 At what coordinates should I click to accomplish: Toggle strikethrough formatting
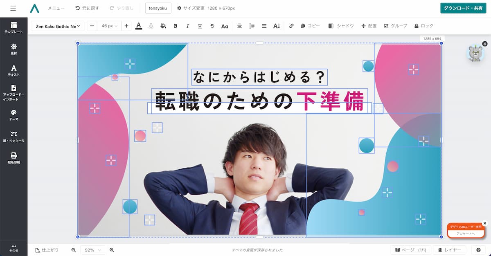(x=212, y=26)
